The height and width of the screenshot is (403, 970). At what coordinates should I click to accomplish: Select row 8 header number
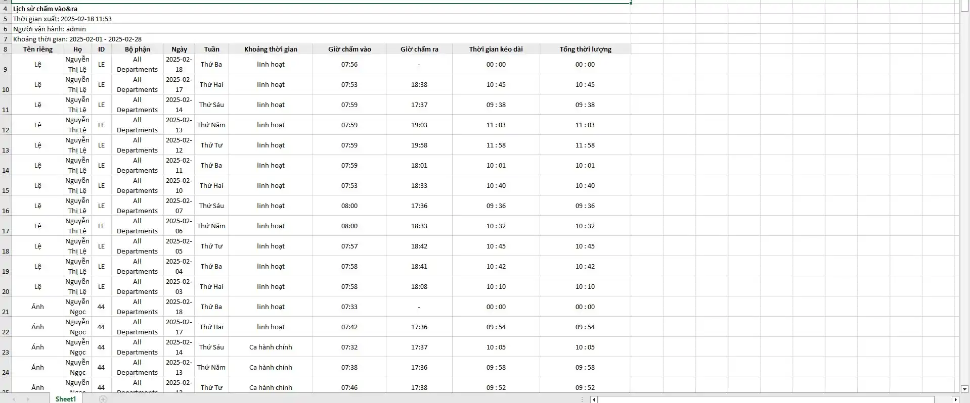(6, 49)
